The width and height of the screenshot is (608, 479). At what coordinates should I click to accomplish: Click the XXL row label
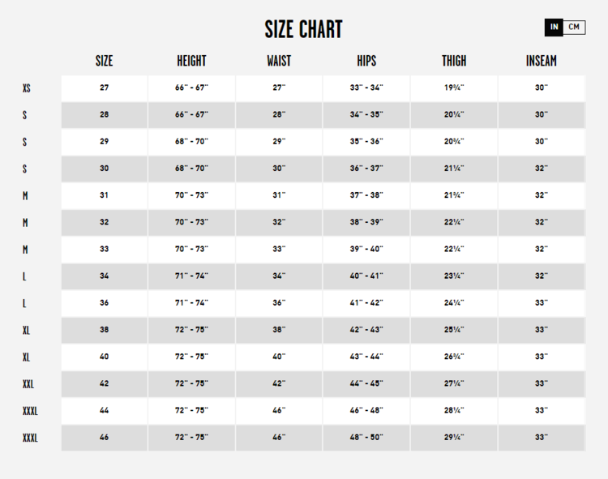28,384
